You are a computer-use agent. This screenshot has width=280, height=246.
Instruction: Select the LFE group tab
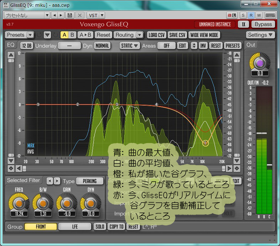point(75,226)
